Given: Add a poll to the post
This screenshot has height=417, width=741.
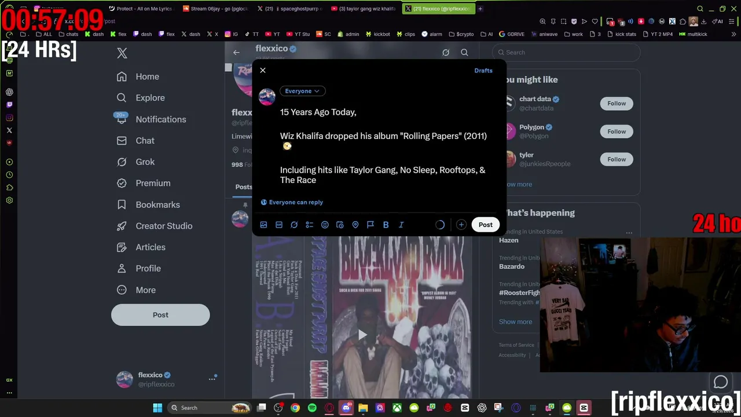Looking at the screenshot, I should coord(310,225).
